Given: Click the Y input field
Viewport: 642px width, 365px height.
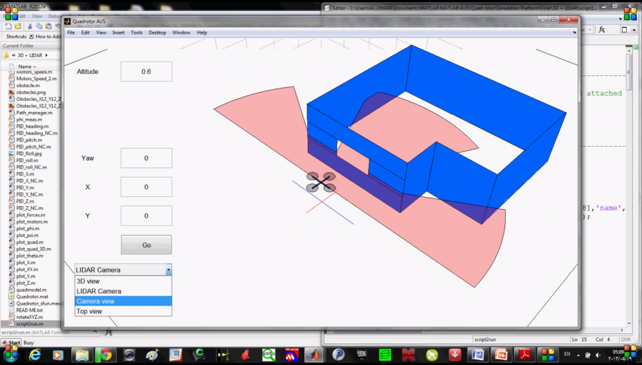Looking at the screenshot, I should (x=146, y=216).
